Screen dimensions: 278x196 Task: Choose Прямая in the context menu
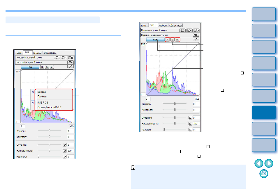(42, 97)
